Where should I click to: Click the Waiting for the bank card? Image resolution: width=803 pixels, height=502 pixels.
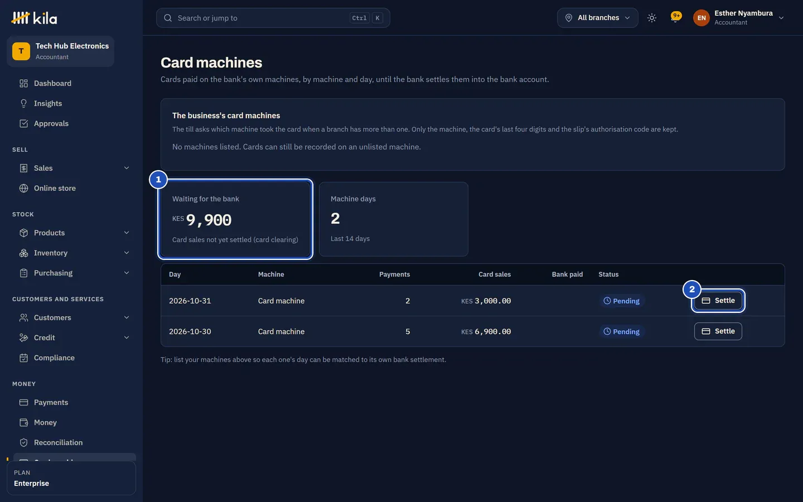pos(235,219)
